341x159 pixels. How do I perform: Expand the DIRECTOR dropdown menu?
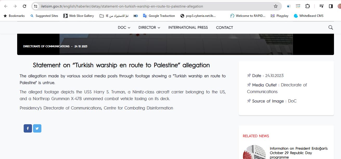[x=149, y=27]
